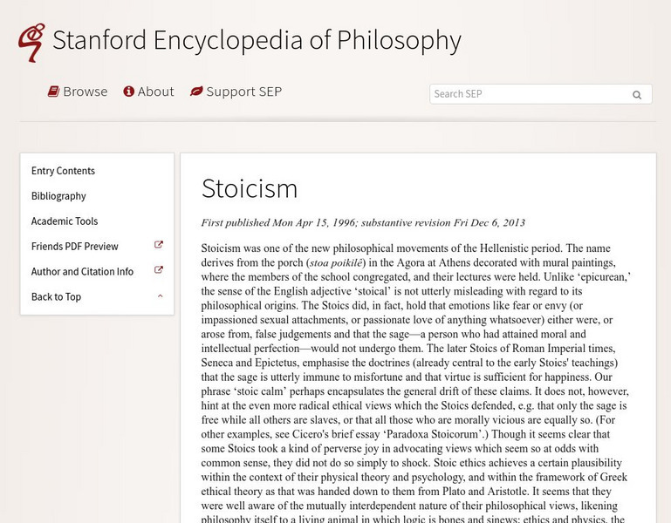This screenshot has height=523, width=671.
Task: Click the Stoicism article heading
Action: (250, 188)
